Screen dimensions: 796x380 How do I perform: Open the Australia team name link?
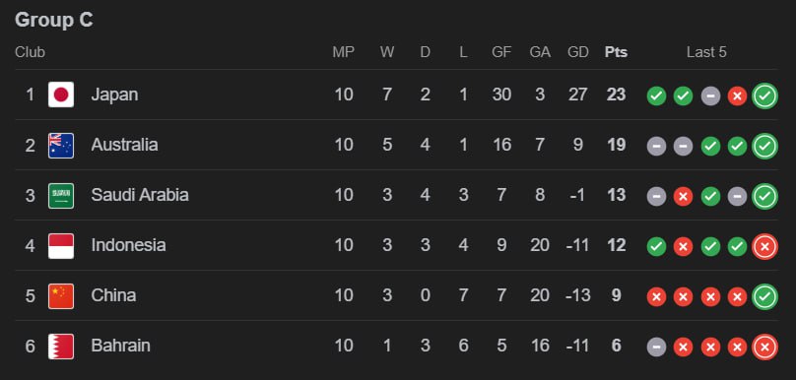tap(124, 145)
